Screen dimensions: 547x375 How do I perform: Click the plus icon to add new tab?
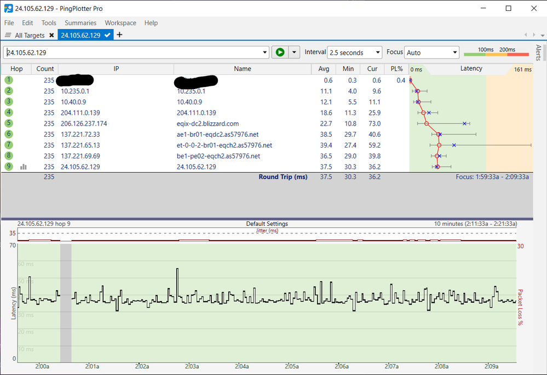(x=120, y=35)
